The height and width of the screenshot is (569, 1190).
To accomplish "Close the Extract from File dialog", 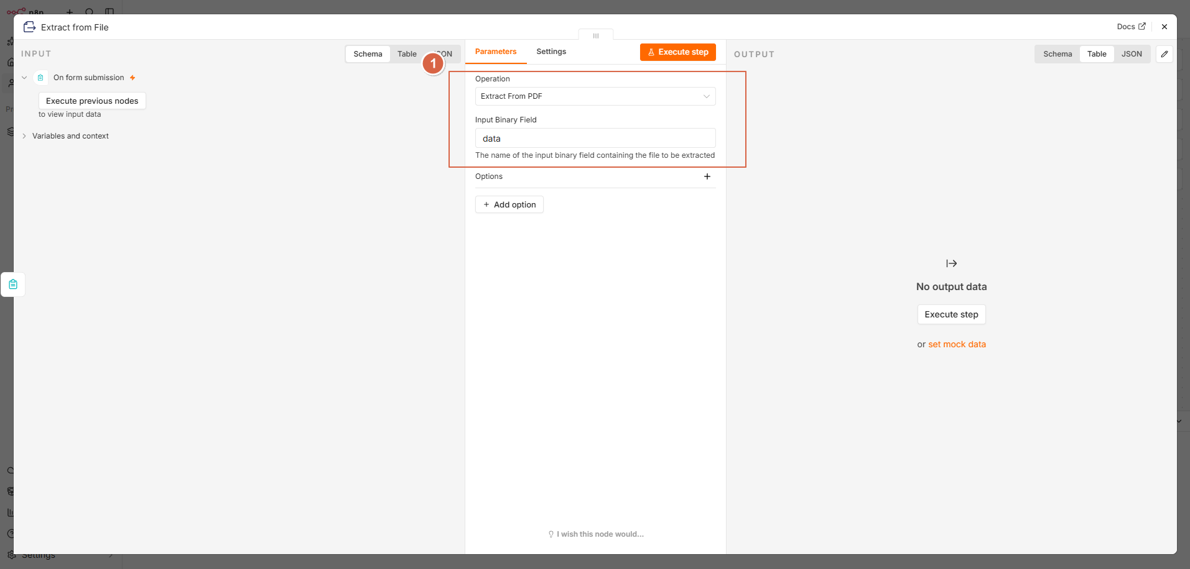I will 1164,27.
